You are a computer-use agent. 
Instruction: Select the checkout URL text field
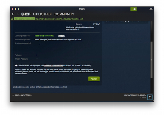pyautogui.click(x=59, y=19)
